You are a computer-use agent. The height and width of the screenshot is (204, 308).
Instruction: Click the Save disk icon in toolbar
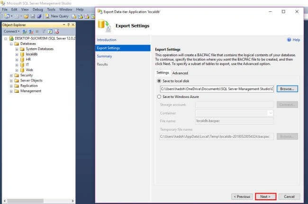[33, 17]
